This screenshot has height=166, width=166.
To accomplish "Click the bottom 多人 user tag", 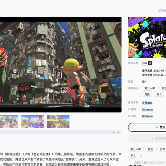I will coord(133,156).
